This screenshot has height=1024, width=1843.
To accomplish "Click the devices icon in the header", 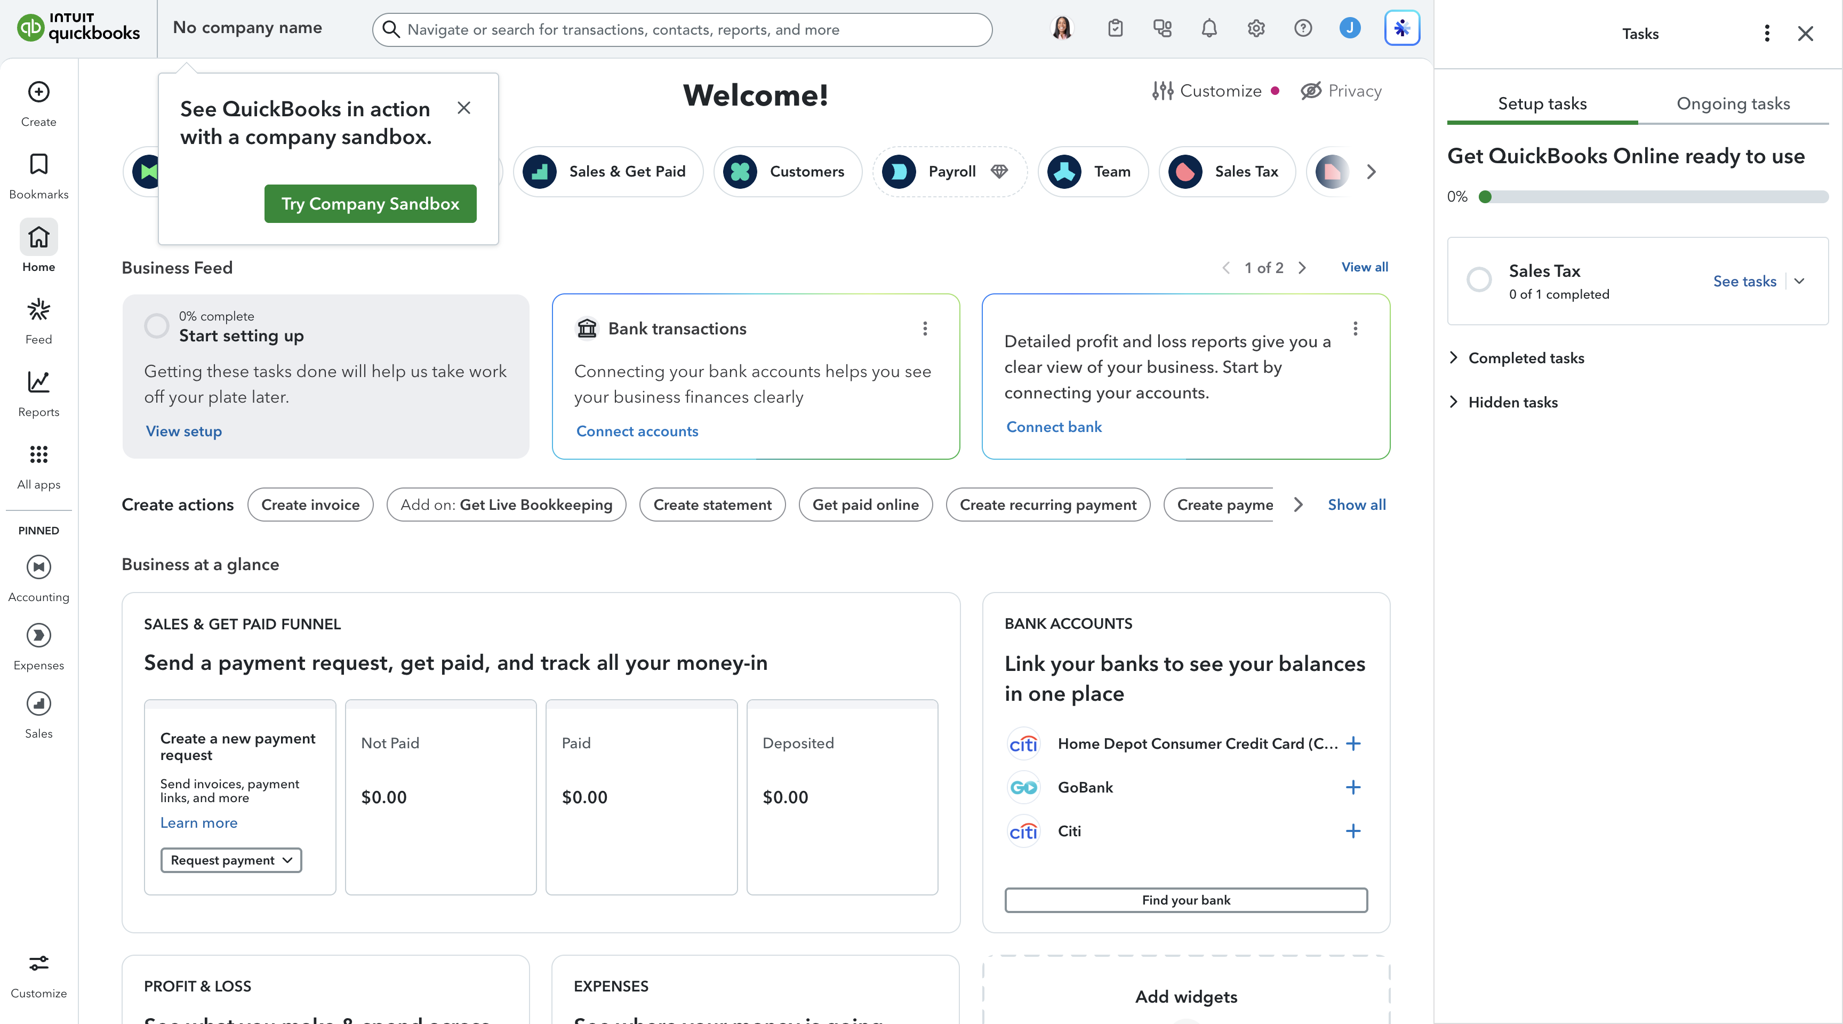I will click(1163, 29).
